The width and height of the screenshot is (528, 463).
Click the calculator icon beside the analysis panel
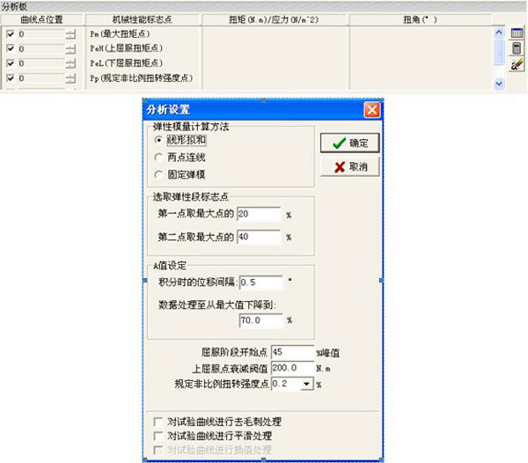(517, 49)
